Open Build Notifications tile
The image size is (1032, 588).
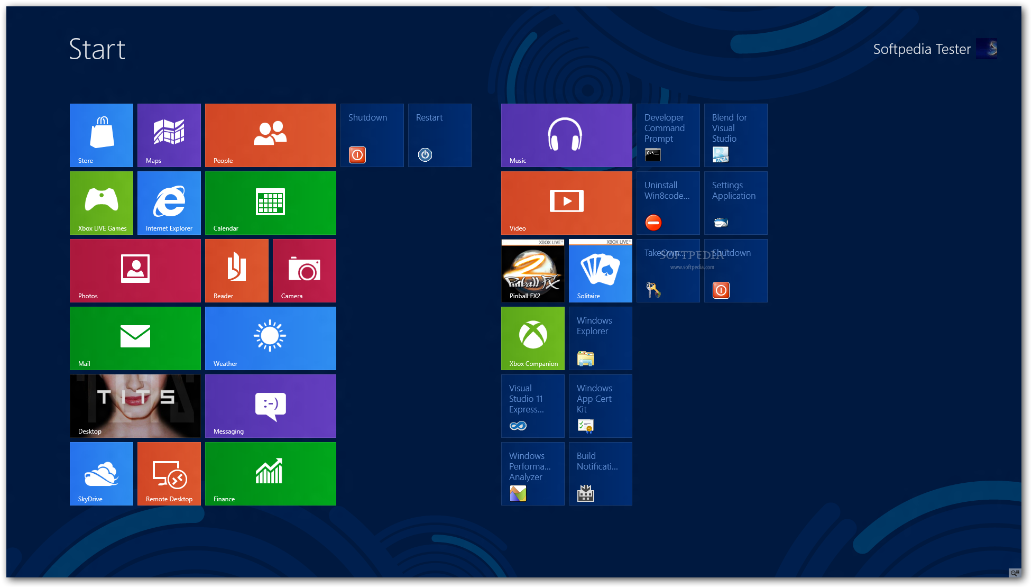point(601,474)
